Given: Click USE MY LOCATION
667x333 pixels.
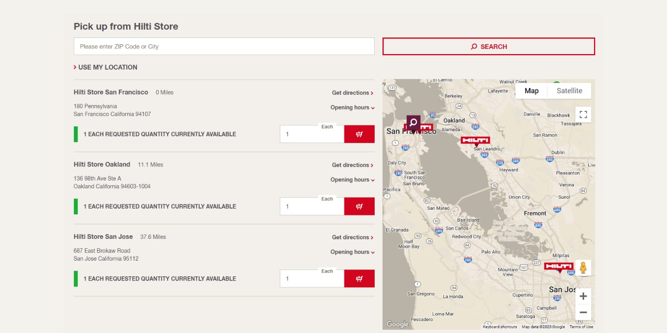Looking at the screenshot, I should coord(106,67).
